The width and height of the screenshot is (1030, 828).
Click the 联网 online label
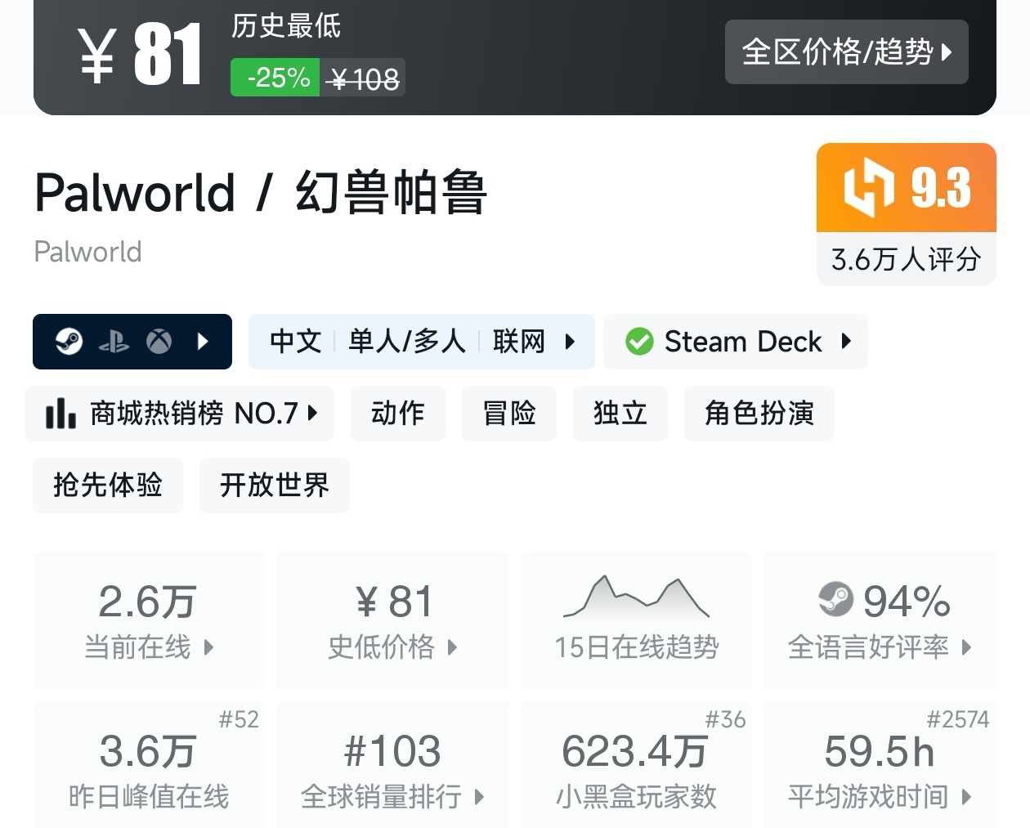click(x=518, y=341)
